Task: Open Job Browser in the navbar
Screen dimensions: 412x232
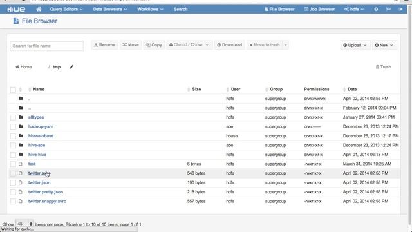Action: point(319,9)
